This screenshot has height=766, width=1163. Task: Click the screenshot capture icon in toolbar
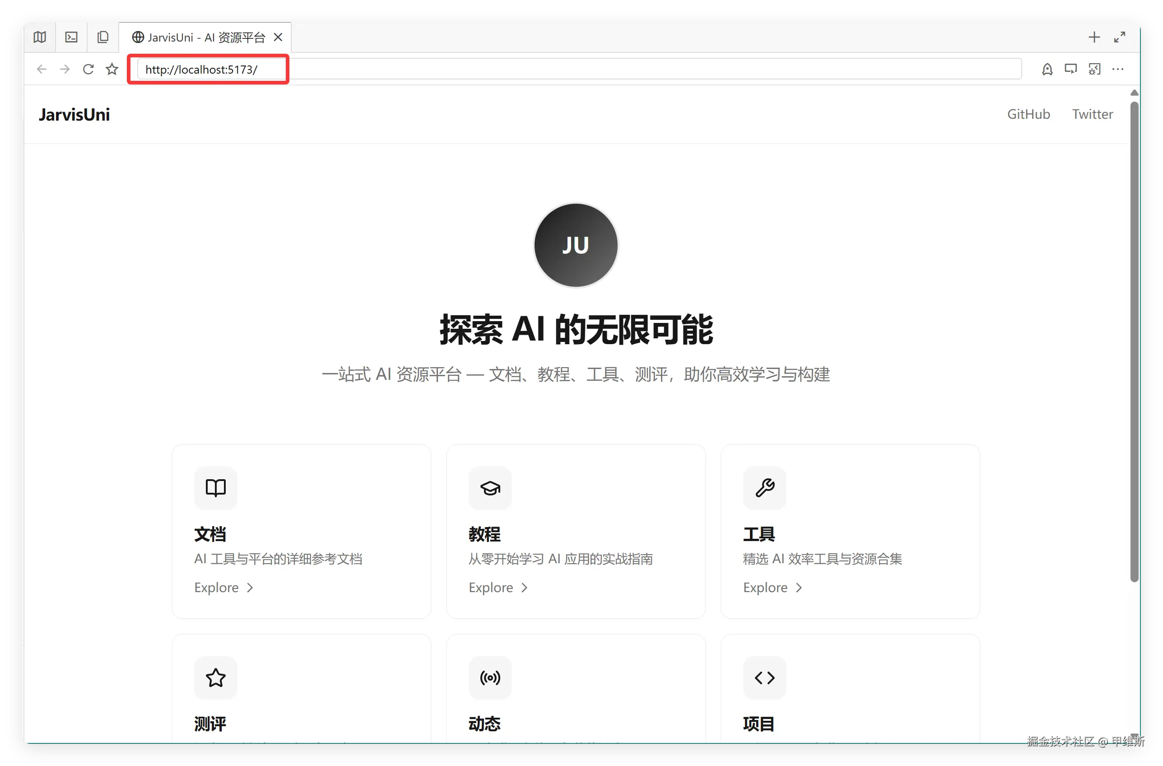[1094, 70]
